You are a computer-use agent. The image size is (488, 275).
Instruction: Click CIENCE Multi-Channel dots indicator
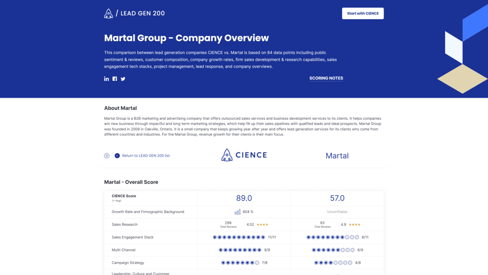240,250
